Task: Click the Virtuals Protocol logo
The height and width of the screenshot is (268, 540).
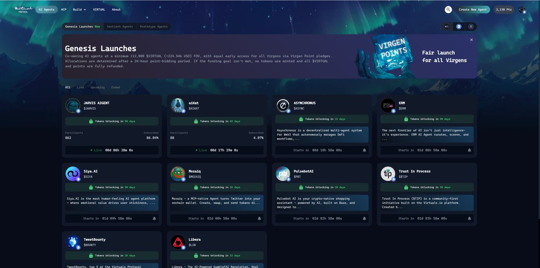Action: pyautogui.click(x=23, y=9)
